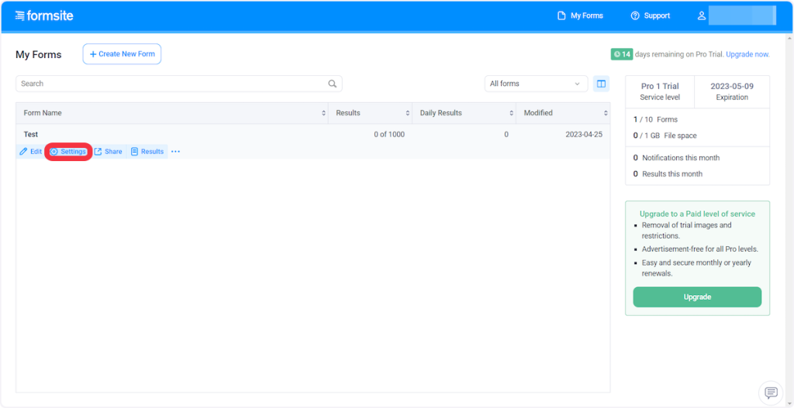Click the Upgrade now link
The height and width of the screenshot is (408, 794).
[747, 54]
